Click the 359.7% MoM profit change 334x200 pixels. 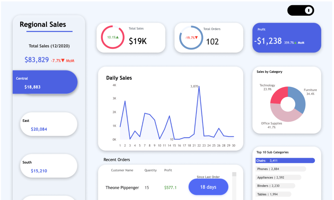[294, 43]
